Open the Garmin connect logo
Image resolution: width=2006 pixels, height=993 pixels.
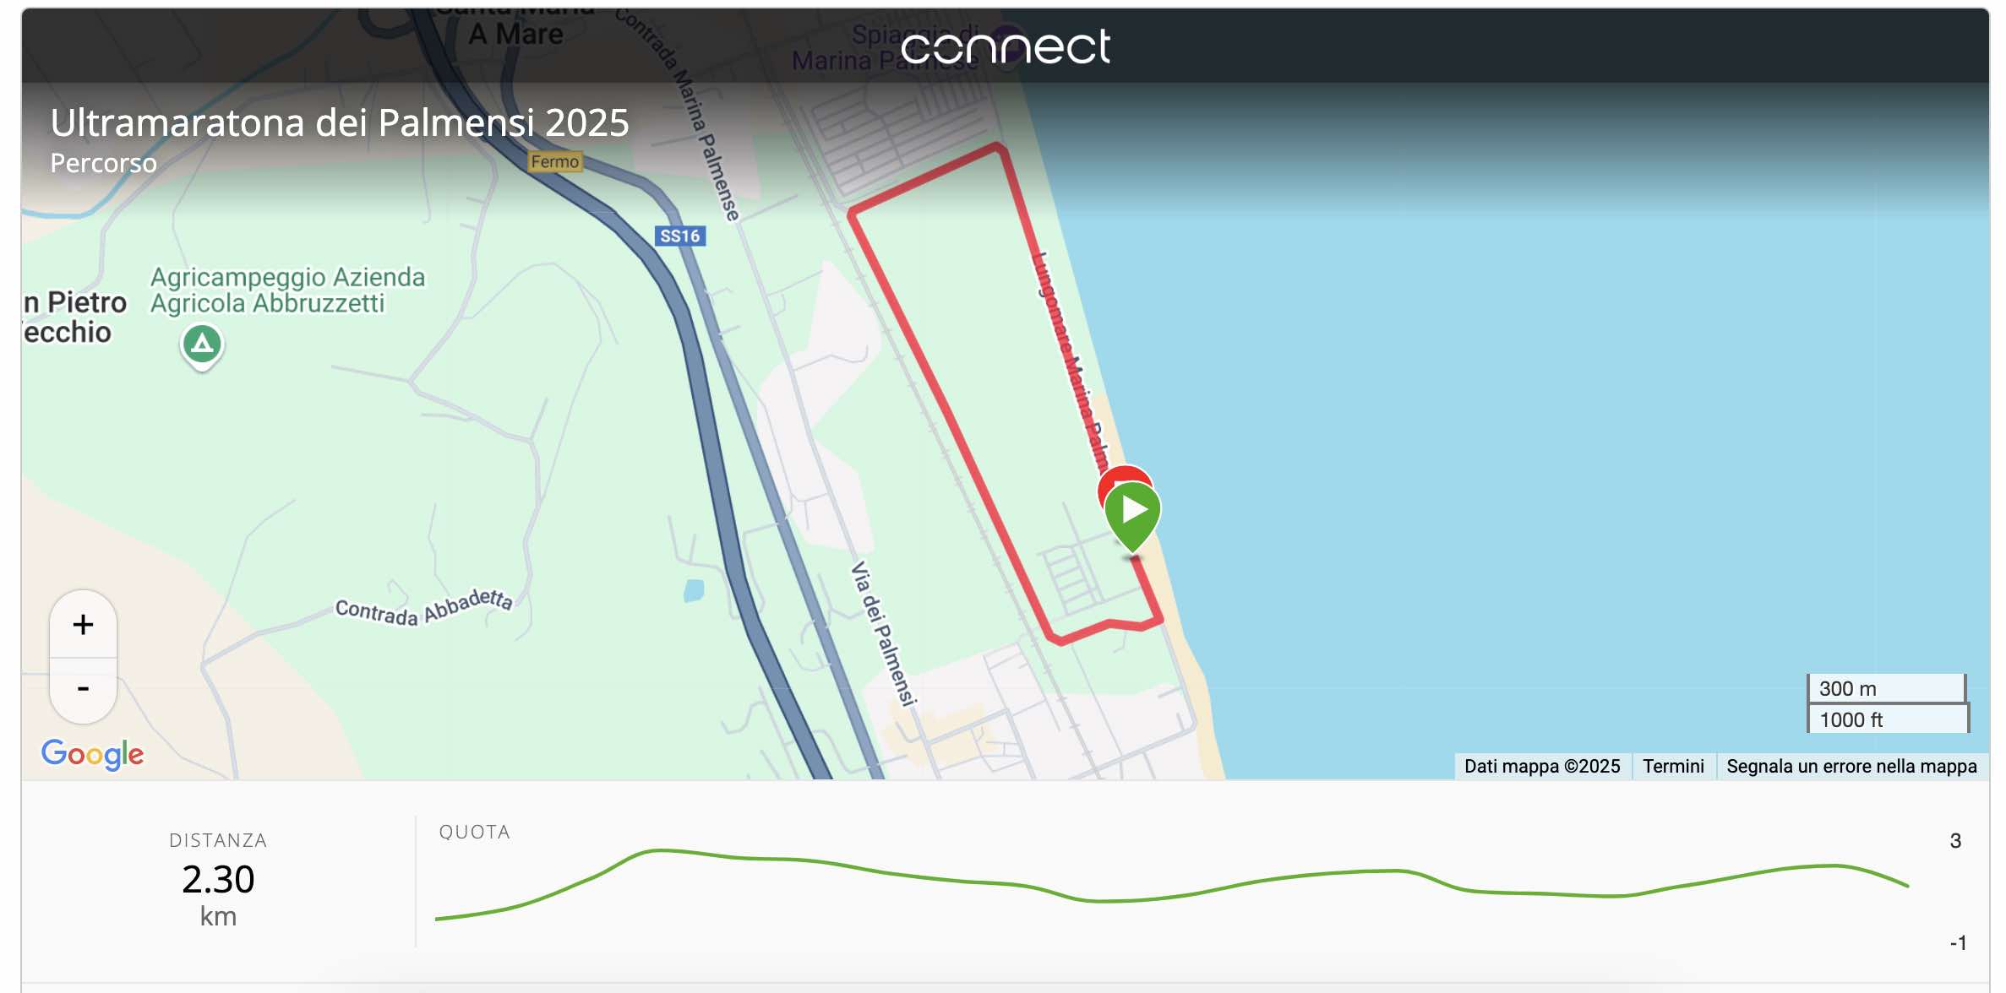1006,46
